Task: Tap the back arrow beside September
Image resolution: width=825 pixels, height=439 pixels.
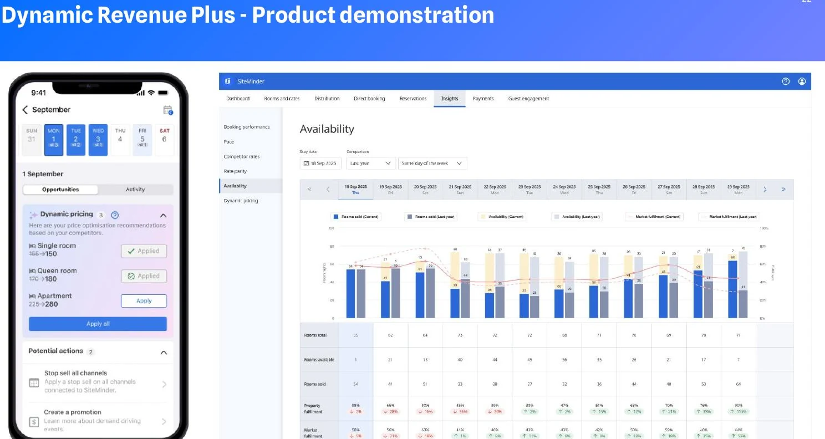Action: point(25,110)
